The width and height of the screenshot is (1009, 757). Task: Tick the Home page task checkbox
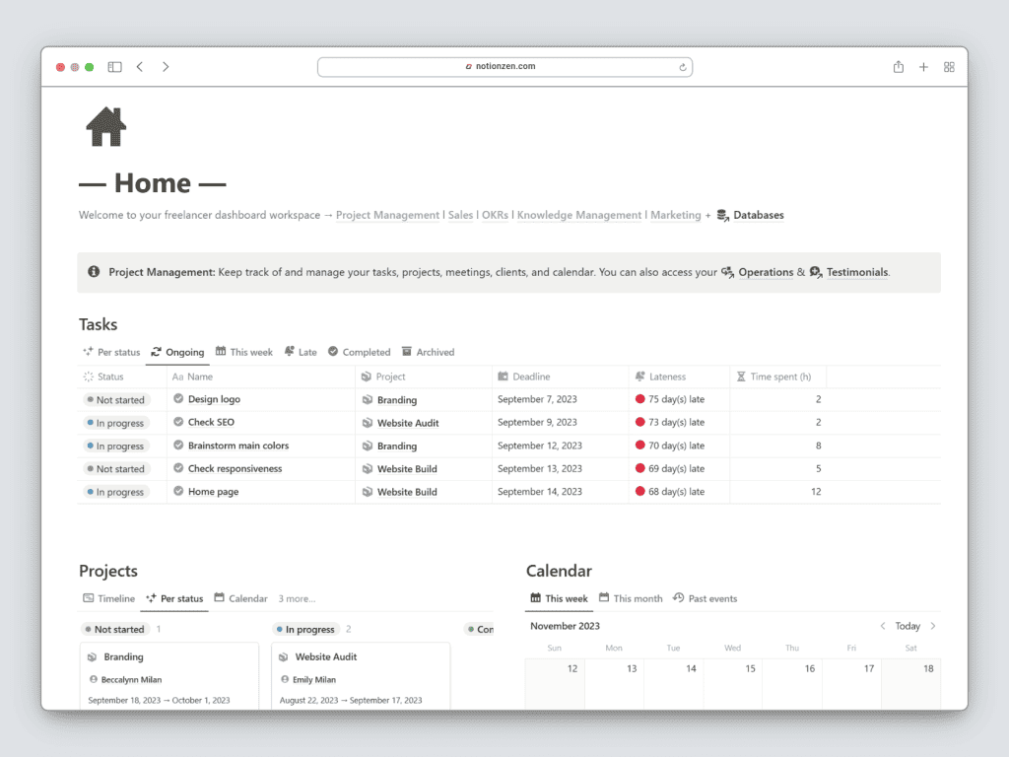(178, 491)
